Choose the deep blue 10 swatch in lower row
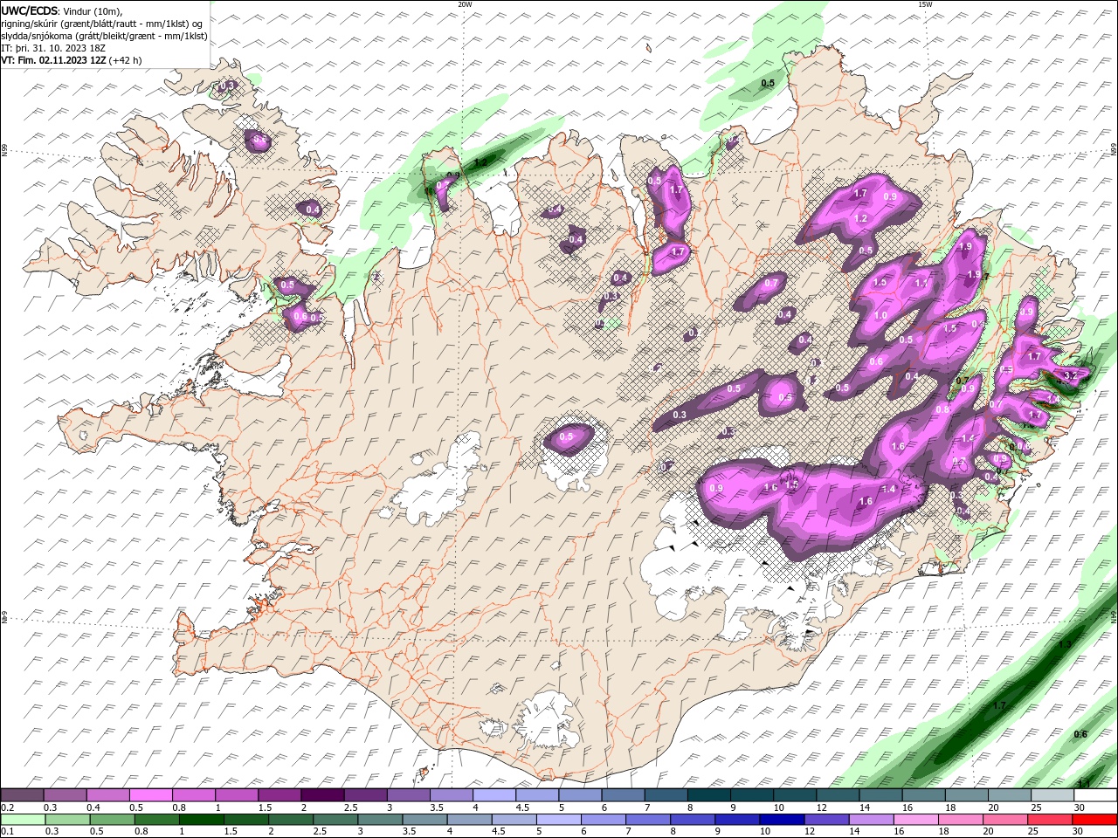This screenshot has width=1118, height=838. click(x=780, y=820)
